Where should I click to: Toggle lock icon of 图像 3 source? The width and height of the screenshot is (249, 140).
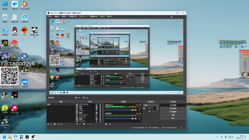point(100,119)
